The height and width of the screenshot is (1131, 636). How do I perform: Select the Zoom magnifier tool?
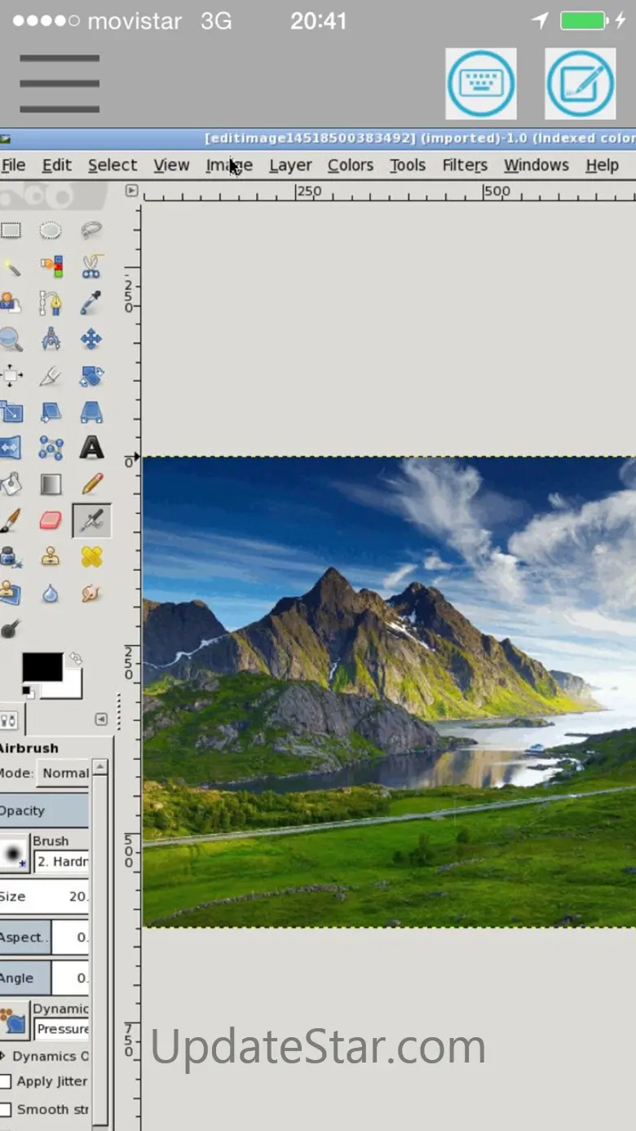[x=10, y=338]
